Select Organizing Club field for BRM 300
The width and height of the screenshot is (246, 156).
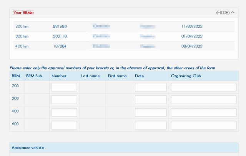203,100
